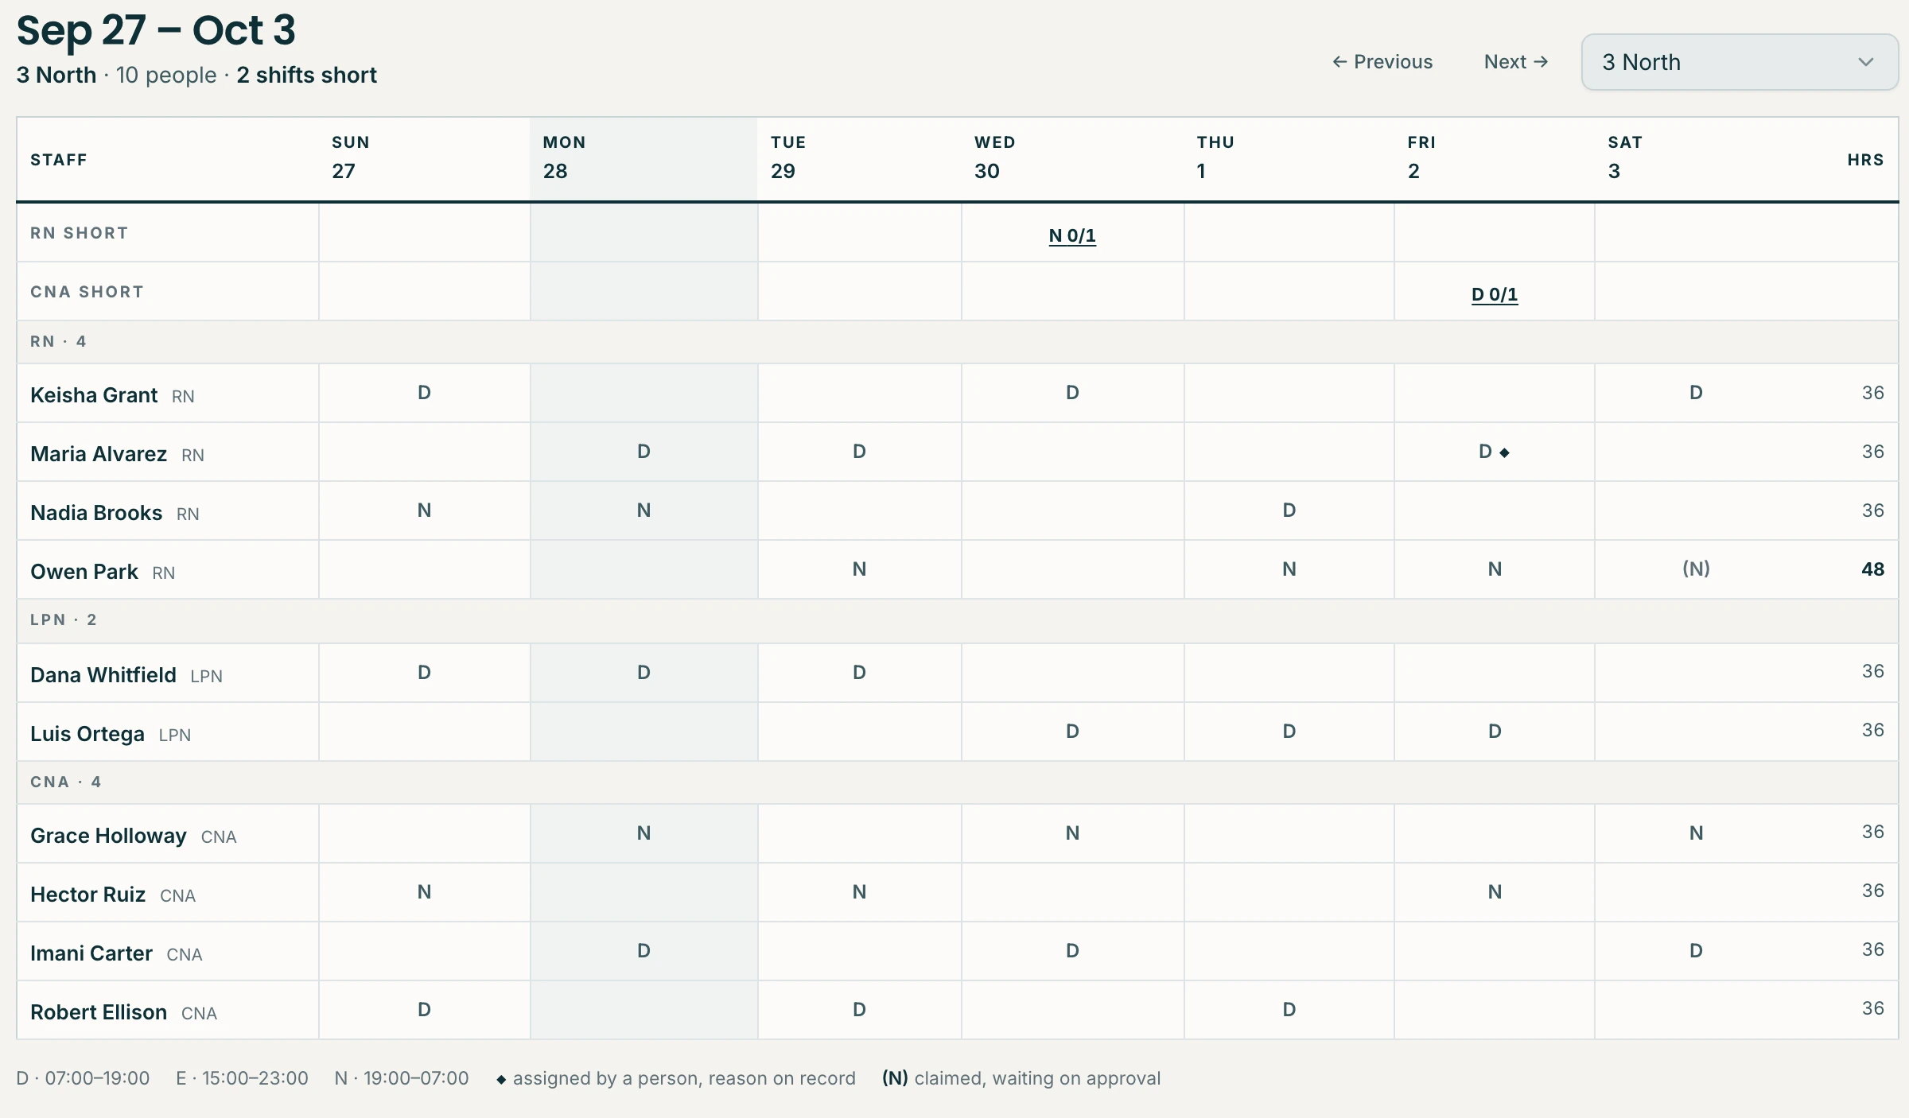Click the '2 shifts short' summary text

(306, 76)
